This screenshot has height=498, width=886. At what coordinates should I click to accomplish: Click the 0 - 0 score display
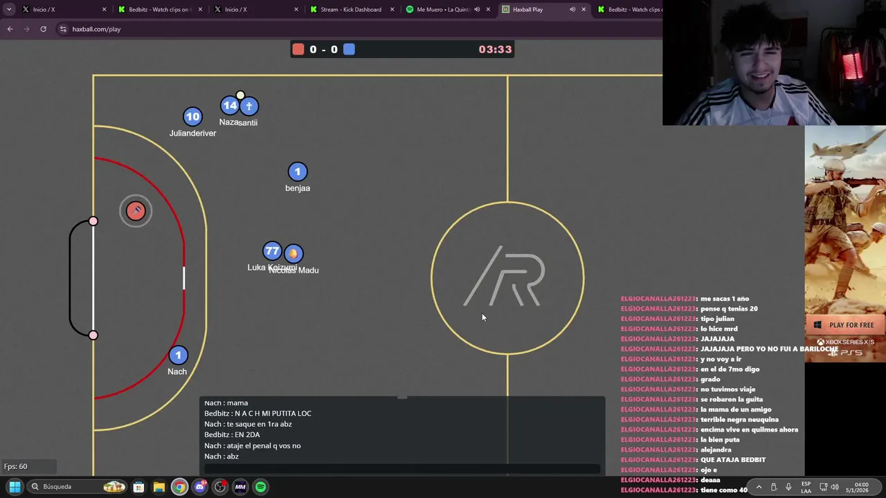click(x=323, y=49)
